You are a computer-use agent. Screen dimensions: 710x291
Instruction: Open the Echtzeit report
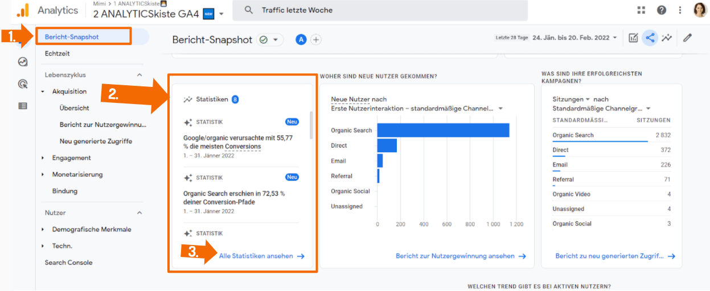(58, 53)
